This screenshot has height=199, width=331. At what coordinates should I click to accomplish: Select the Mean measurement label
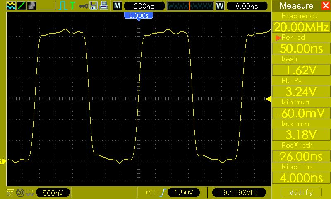click(x=289, y=59)
